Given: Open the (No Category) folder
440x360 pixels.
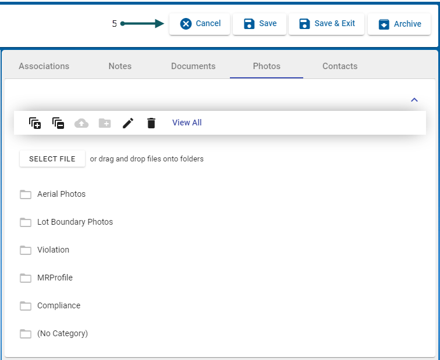Looking at the screenshot, I should [62, 333].
